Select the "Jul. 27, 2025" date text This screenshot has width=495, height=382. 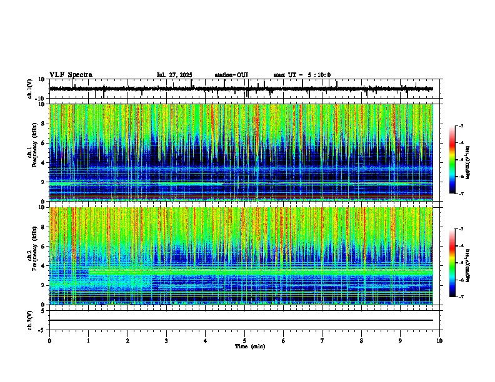(x=174, y=75)
